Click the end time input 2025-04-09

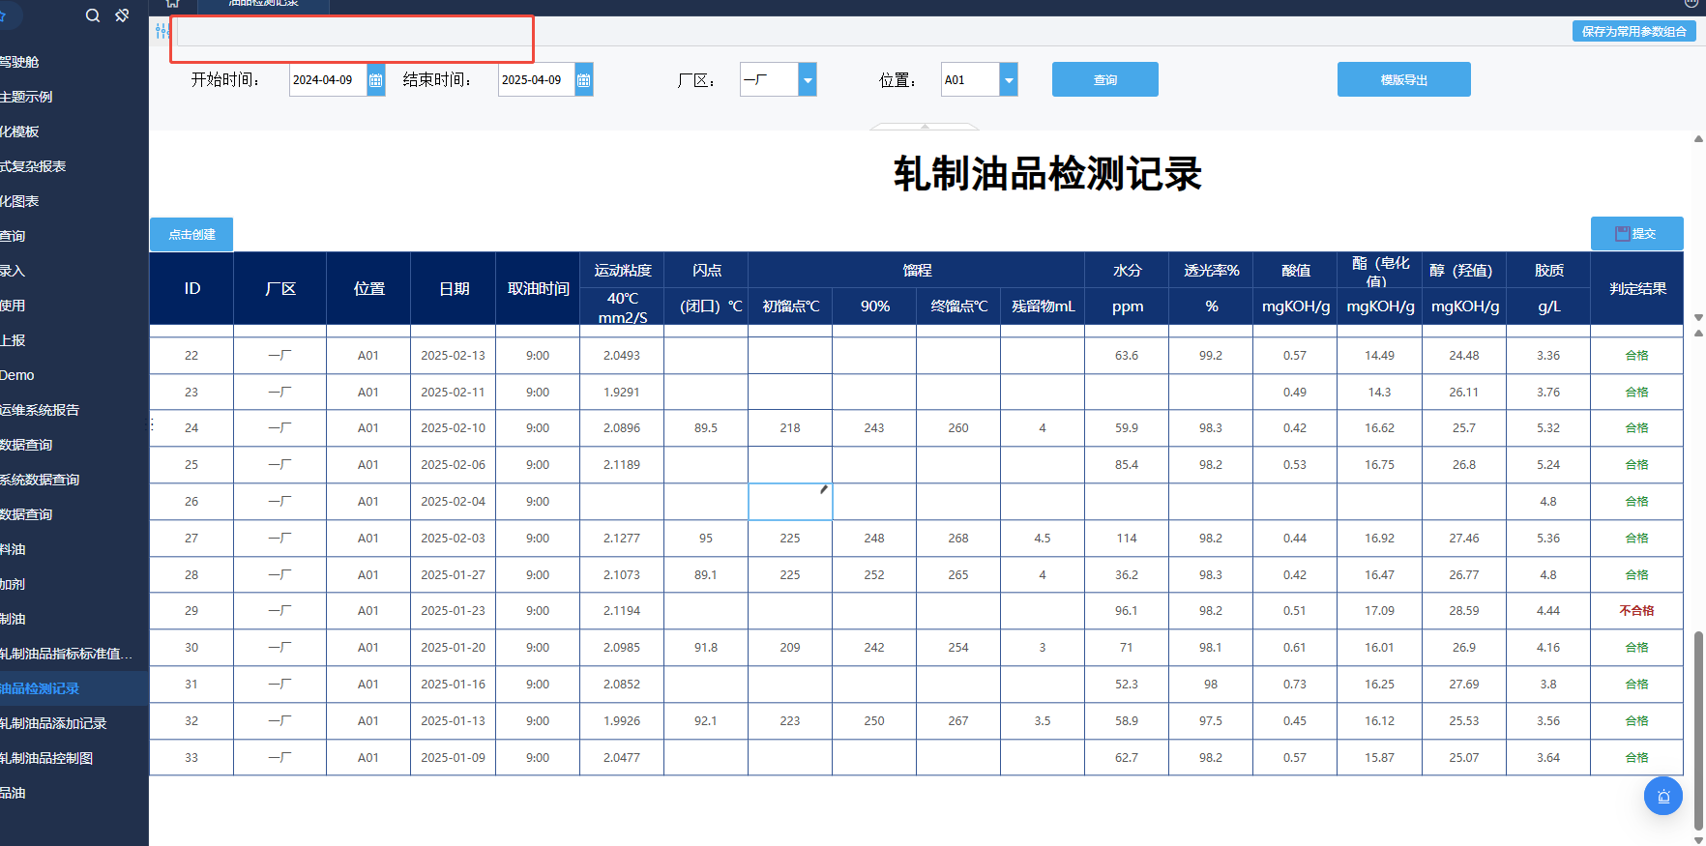[x=537, y=80]
